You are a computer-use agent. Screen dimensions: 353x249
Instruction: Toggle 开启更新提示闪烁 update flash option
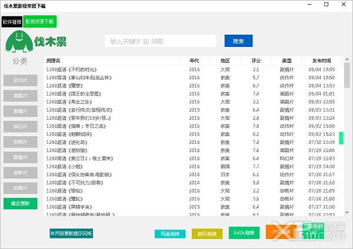pos(71,234)
